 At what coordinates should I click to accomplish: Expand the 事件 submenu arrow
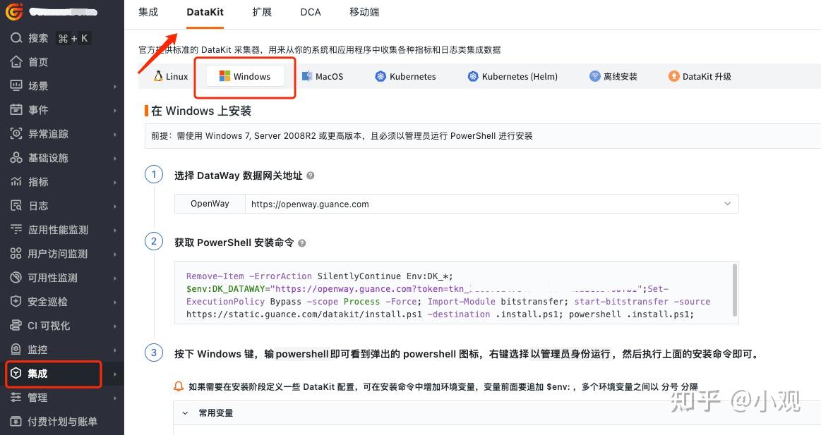[x=115, y=110]
